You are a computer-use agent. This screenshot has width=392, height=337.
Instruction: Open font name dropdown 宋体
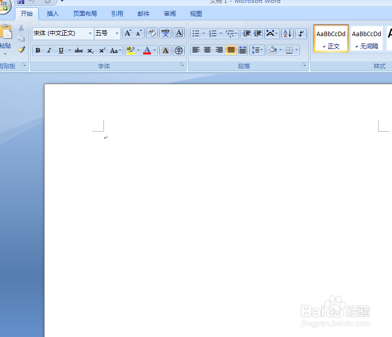coord(90,33)
